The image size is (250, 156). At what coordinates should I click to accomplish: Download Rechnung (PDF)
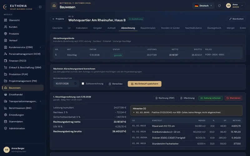pos(165,98)
